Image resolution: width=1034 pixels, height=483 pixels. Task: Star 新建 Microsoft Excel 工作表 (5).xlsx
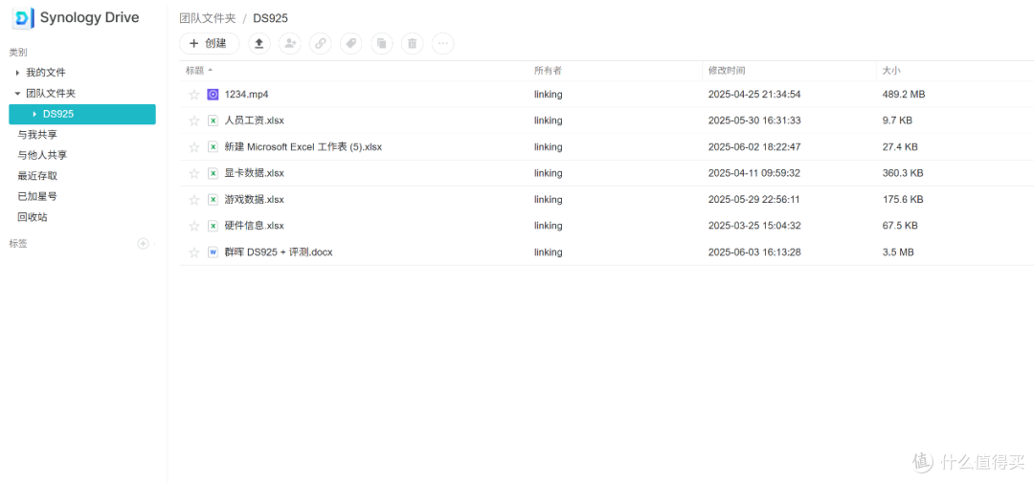click(193, 147)
